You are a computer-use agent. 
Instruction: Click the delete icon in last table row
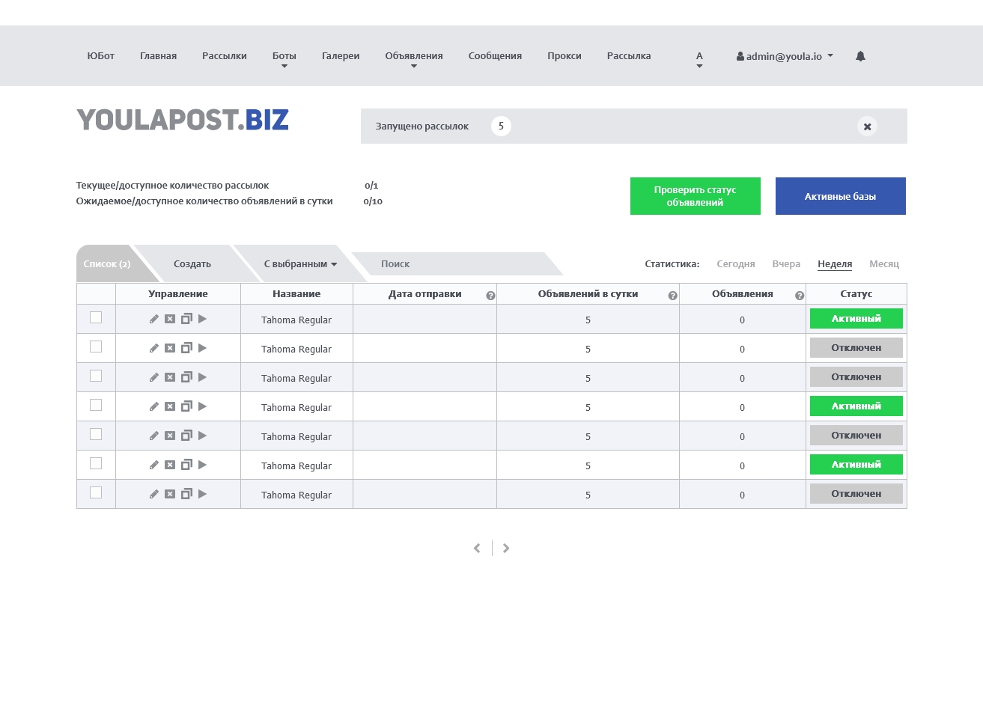click(170, 494)
